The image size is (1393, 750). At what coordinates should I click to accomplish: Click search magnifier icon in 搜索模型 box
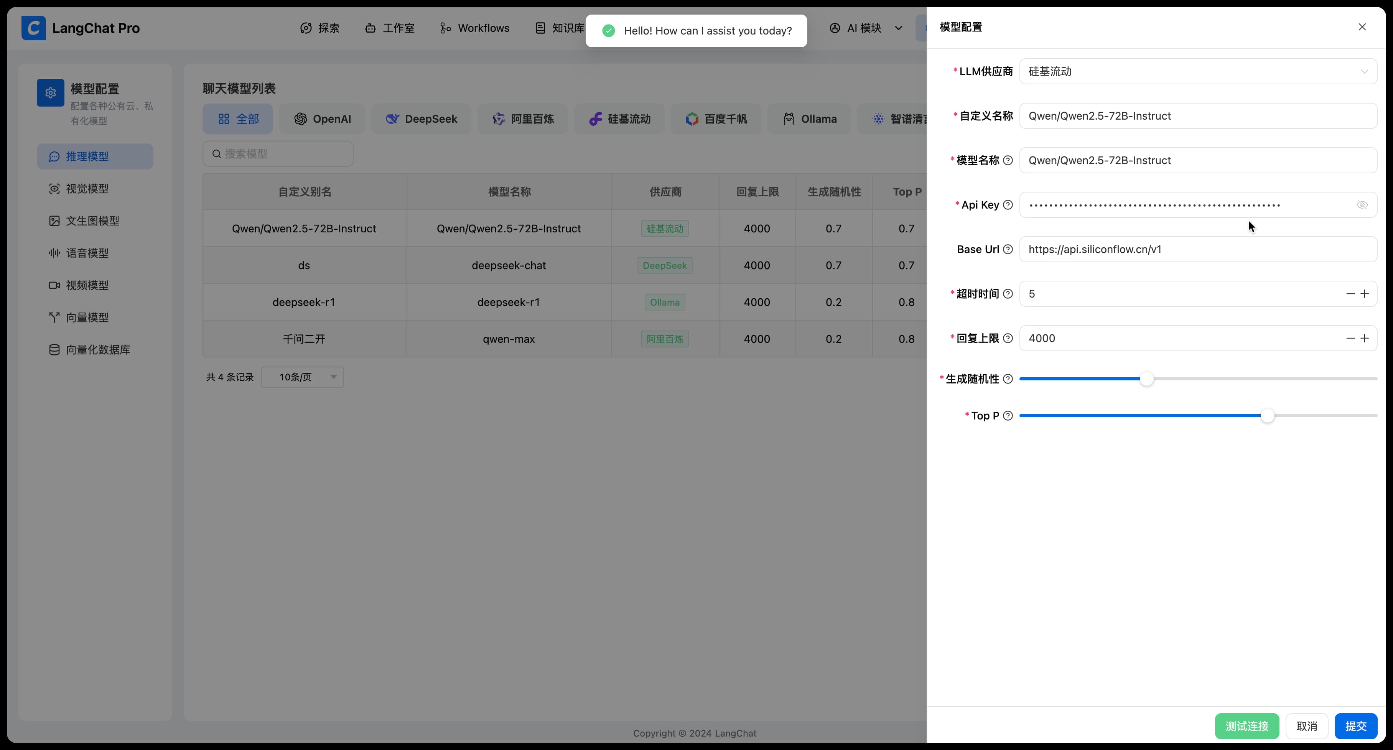(x=216, y=154)
